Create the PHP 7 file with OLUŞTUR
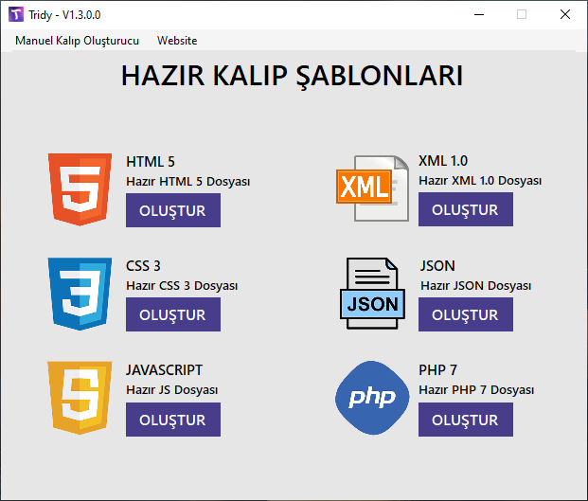Screen dimensions: 588x501 [465, 420]
